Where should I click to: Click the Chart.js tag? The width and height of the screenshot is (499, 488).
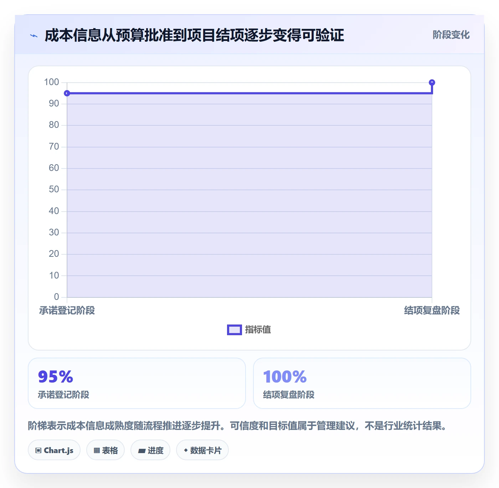[x=54, y=450]
